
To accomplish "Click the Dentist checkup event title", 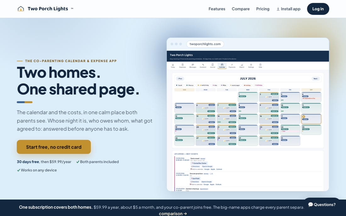I will pos(193,189).
